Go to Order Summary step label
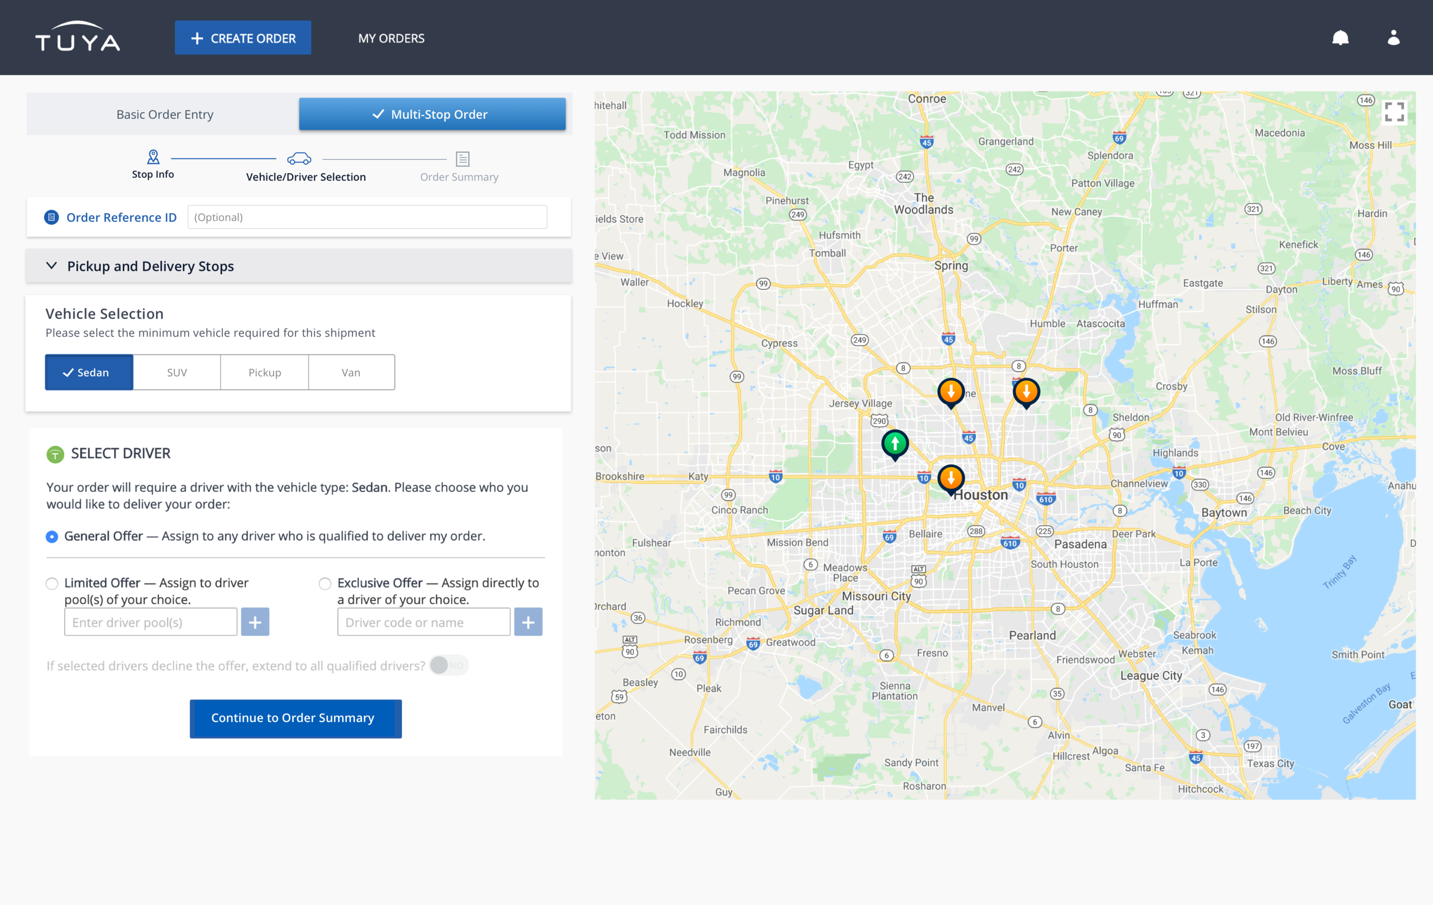 click(459, 177)
